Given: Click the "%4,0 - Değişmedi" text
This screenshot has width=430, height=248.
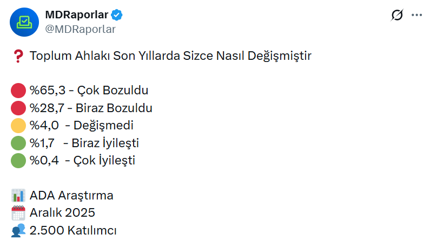Looking at the screenshot, I should pos(82,126).
